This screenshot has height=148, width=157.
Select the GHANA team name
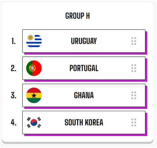click(84, 95)
